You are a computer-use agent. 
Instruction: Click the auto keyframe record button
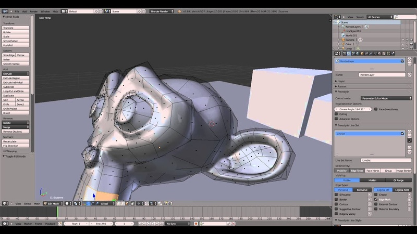click(196, 224)
